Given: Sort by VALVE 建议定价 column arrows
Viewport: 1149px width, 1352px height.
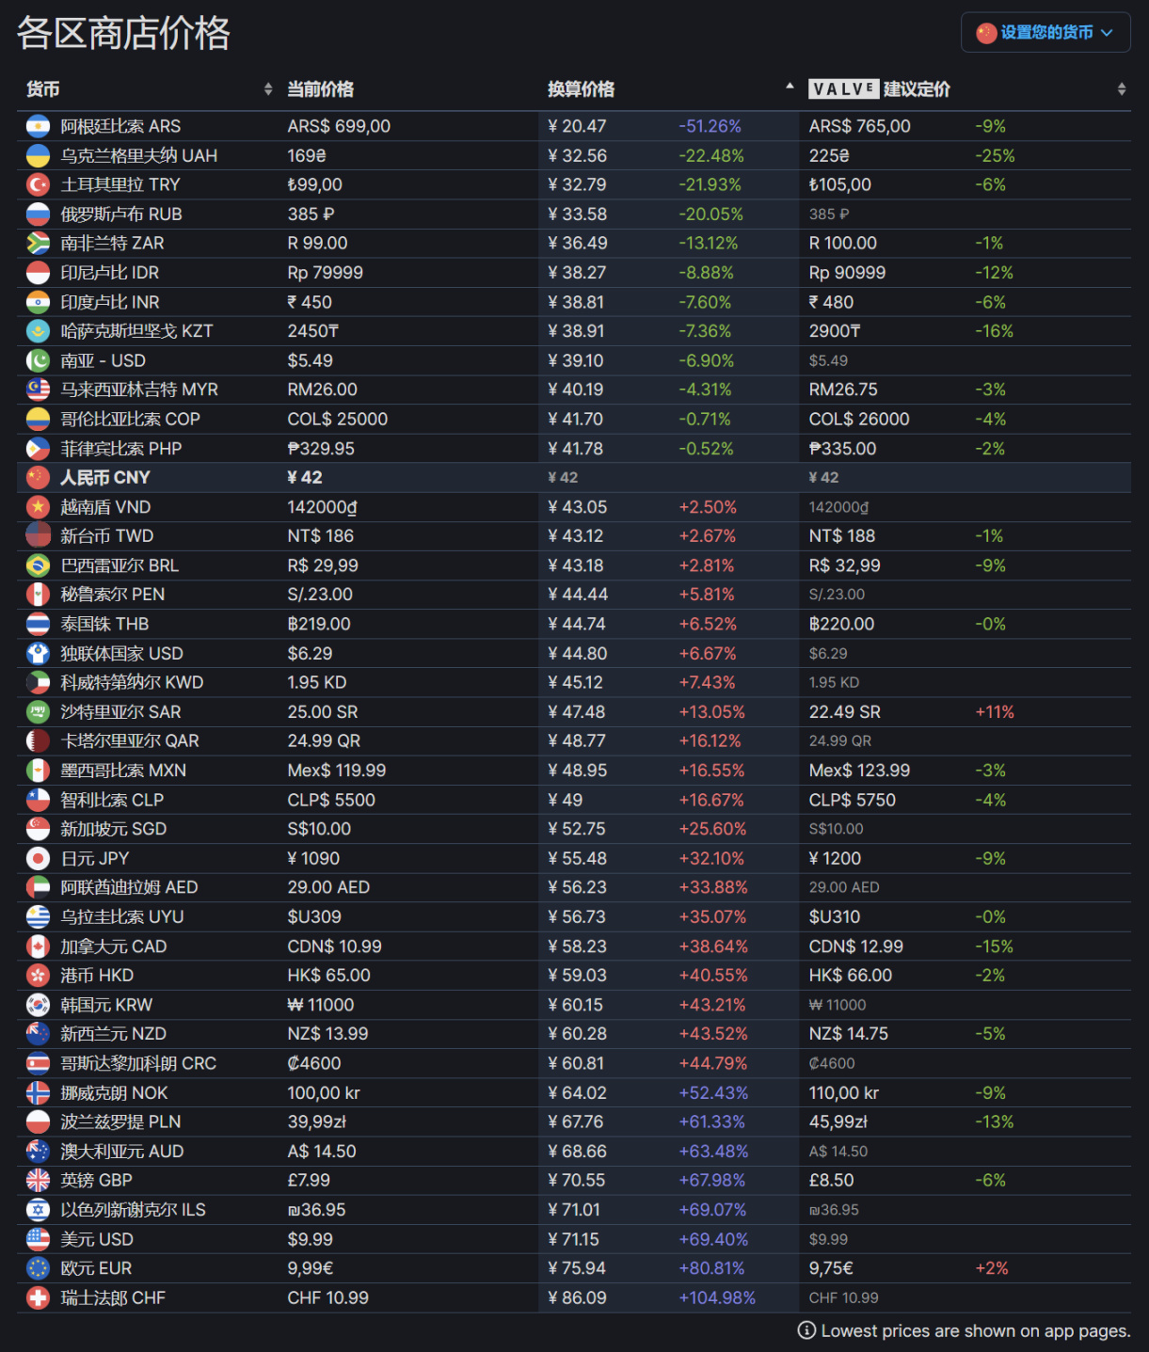Looking at the screenshot, I should (x=1122, y=89).
